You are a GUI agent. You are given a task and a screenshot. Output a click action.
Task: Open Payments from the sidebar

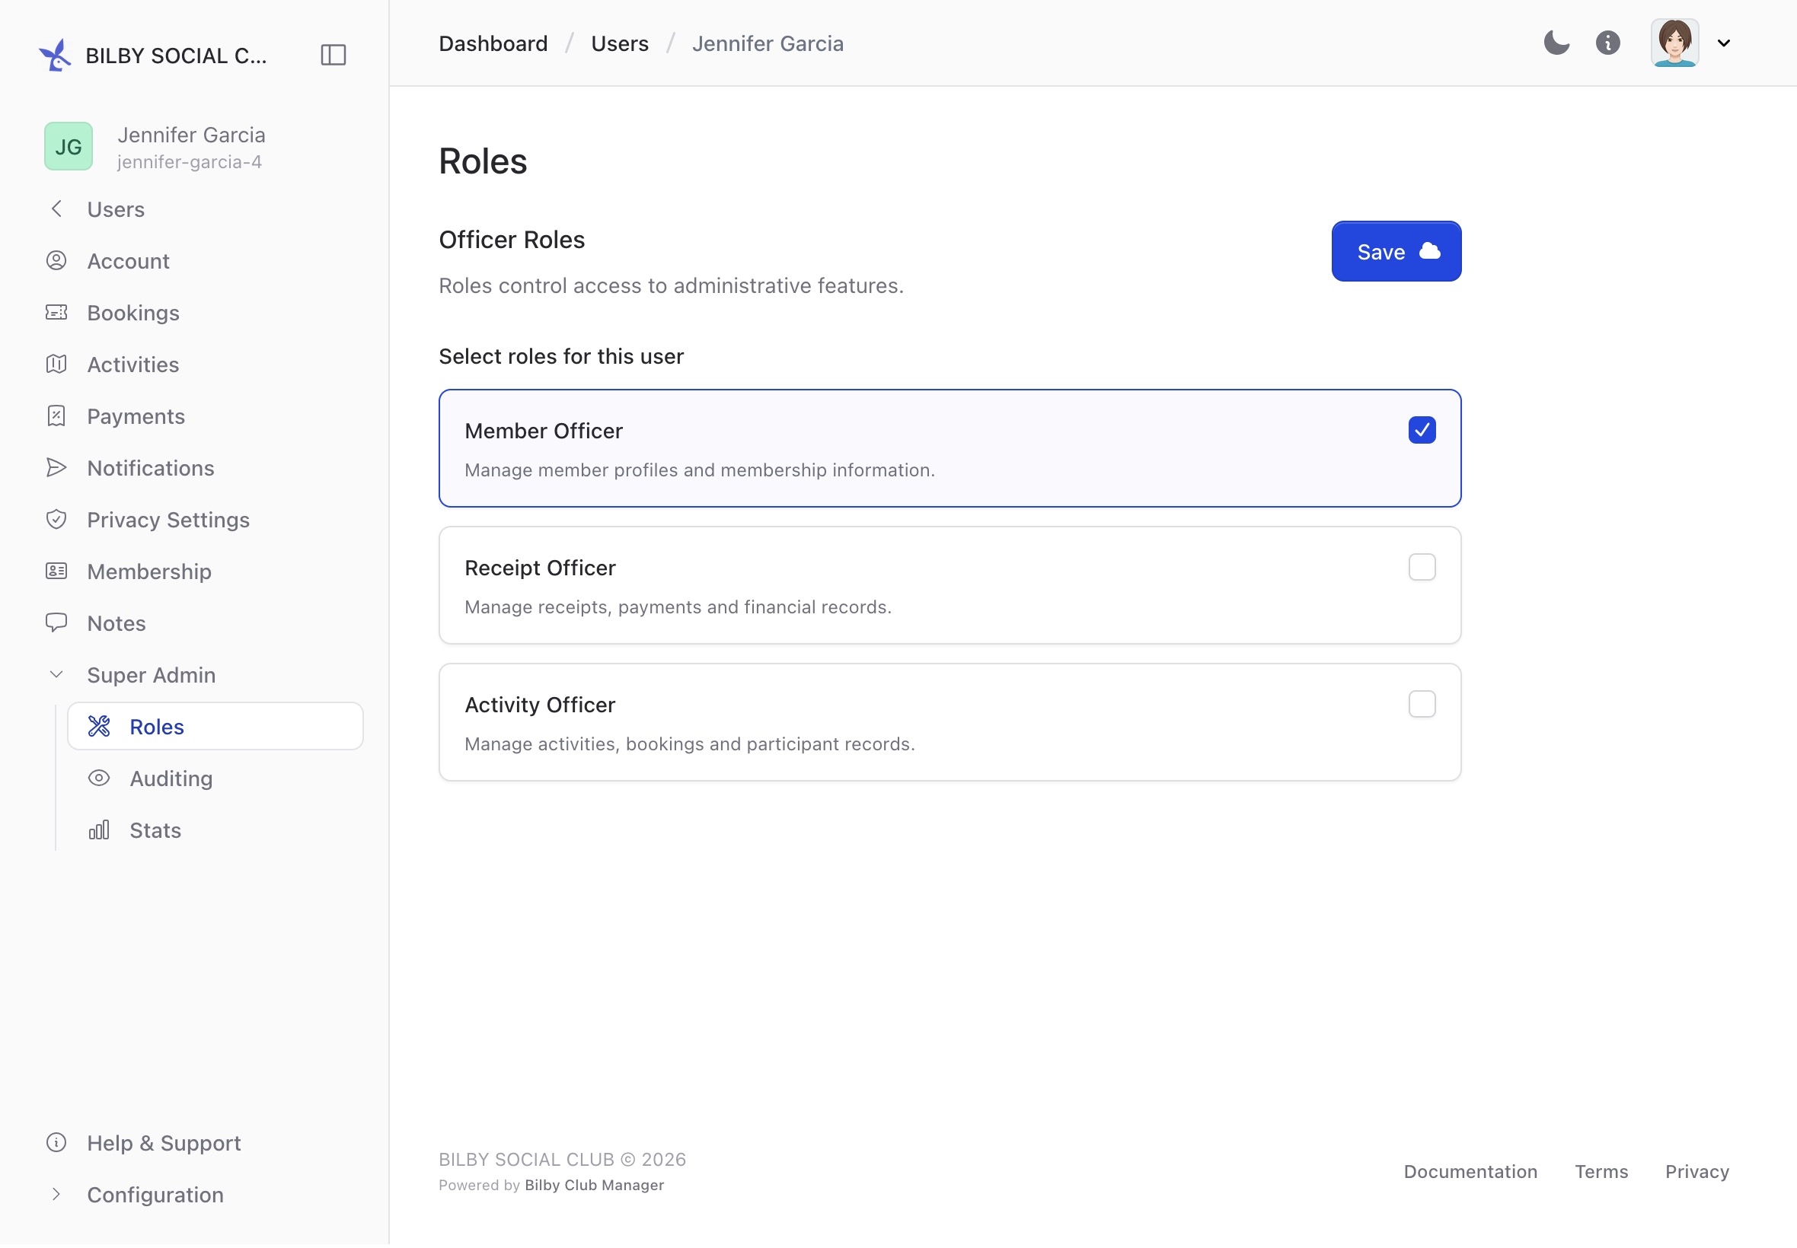coord(136,416)
